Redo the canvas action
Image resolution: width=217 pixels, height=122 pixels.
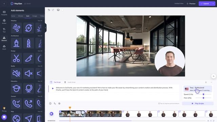(53, 10)
